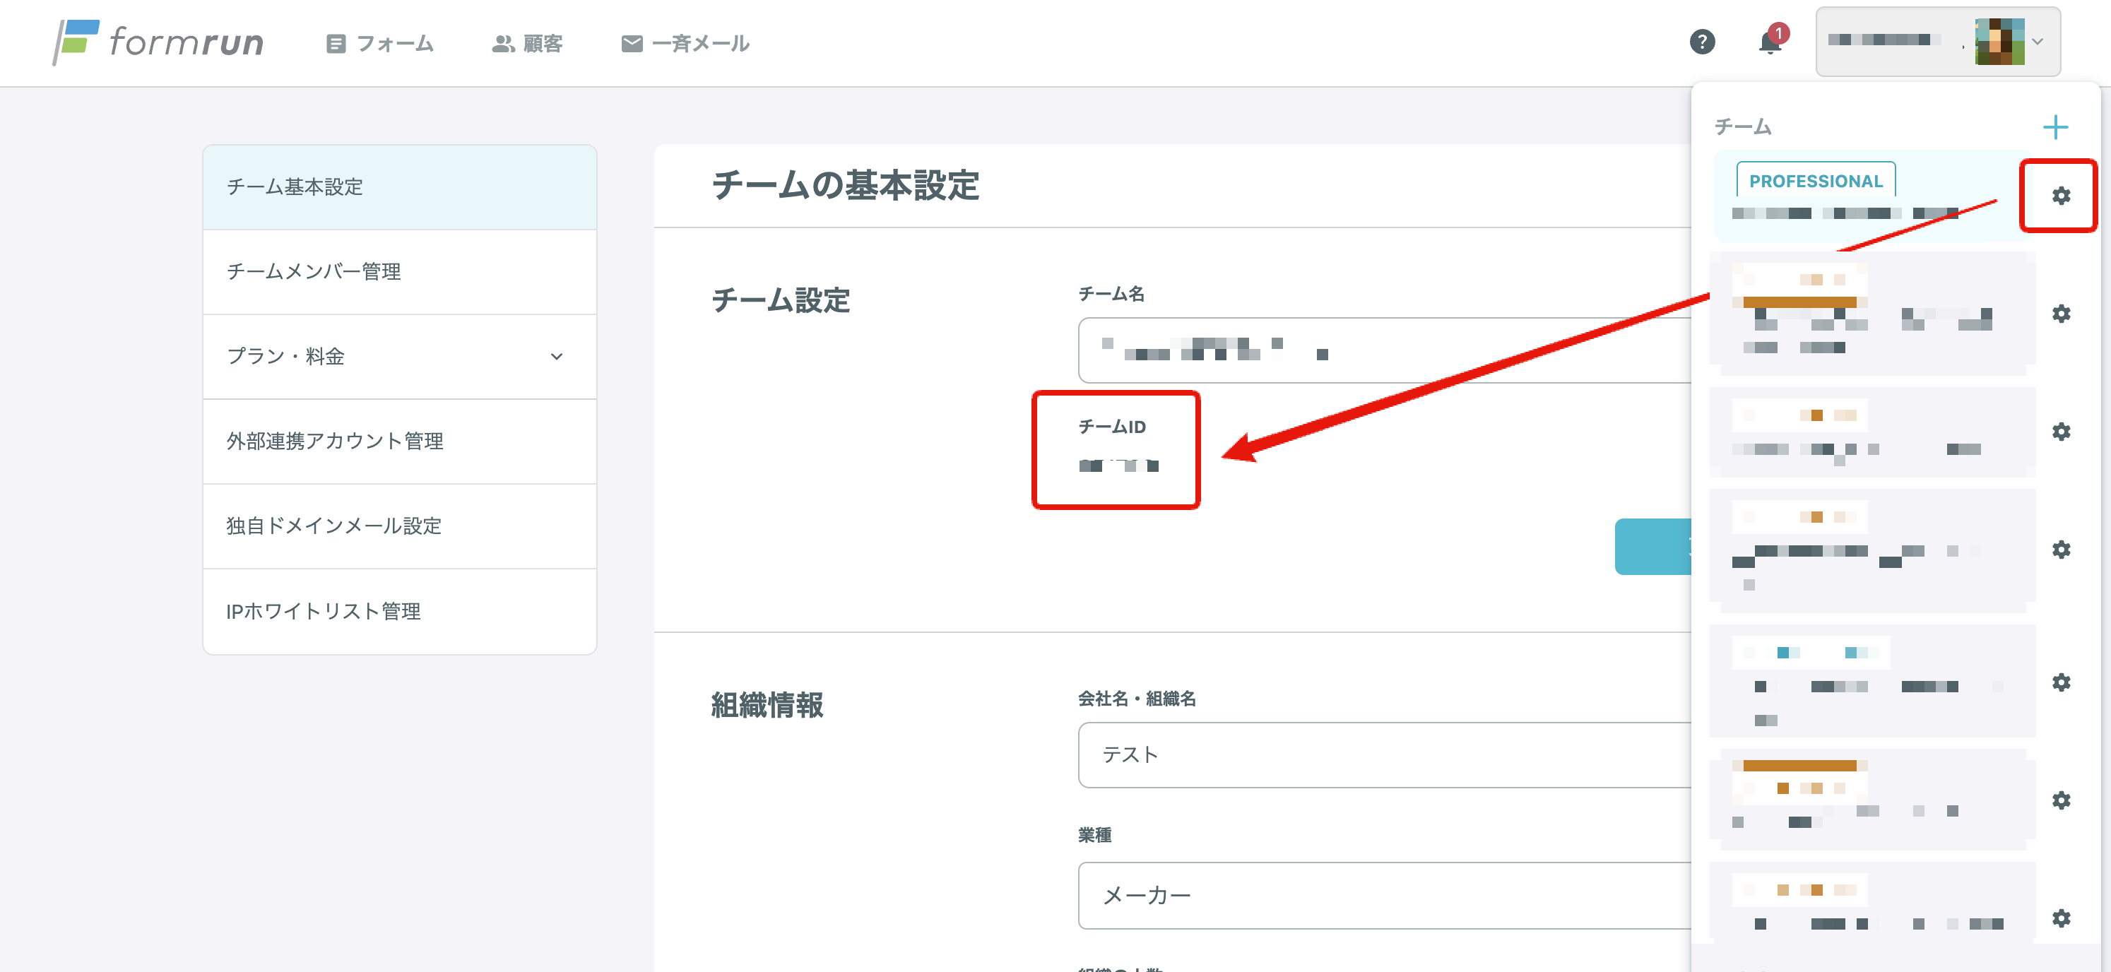Viewport: 2111px width, 972px height.
Task: Click the plus icon to add team
Action: point(2054,127)
